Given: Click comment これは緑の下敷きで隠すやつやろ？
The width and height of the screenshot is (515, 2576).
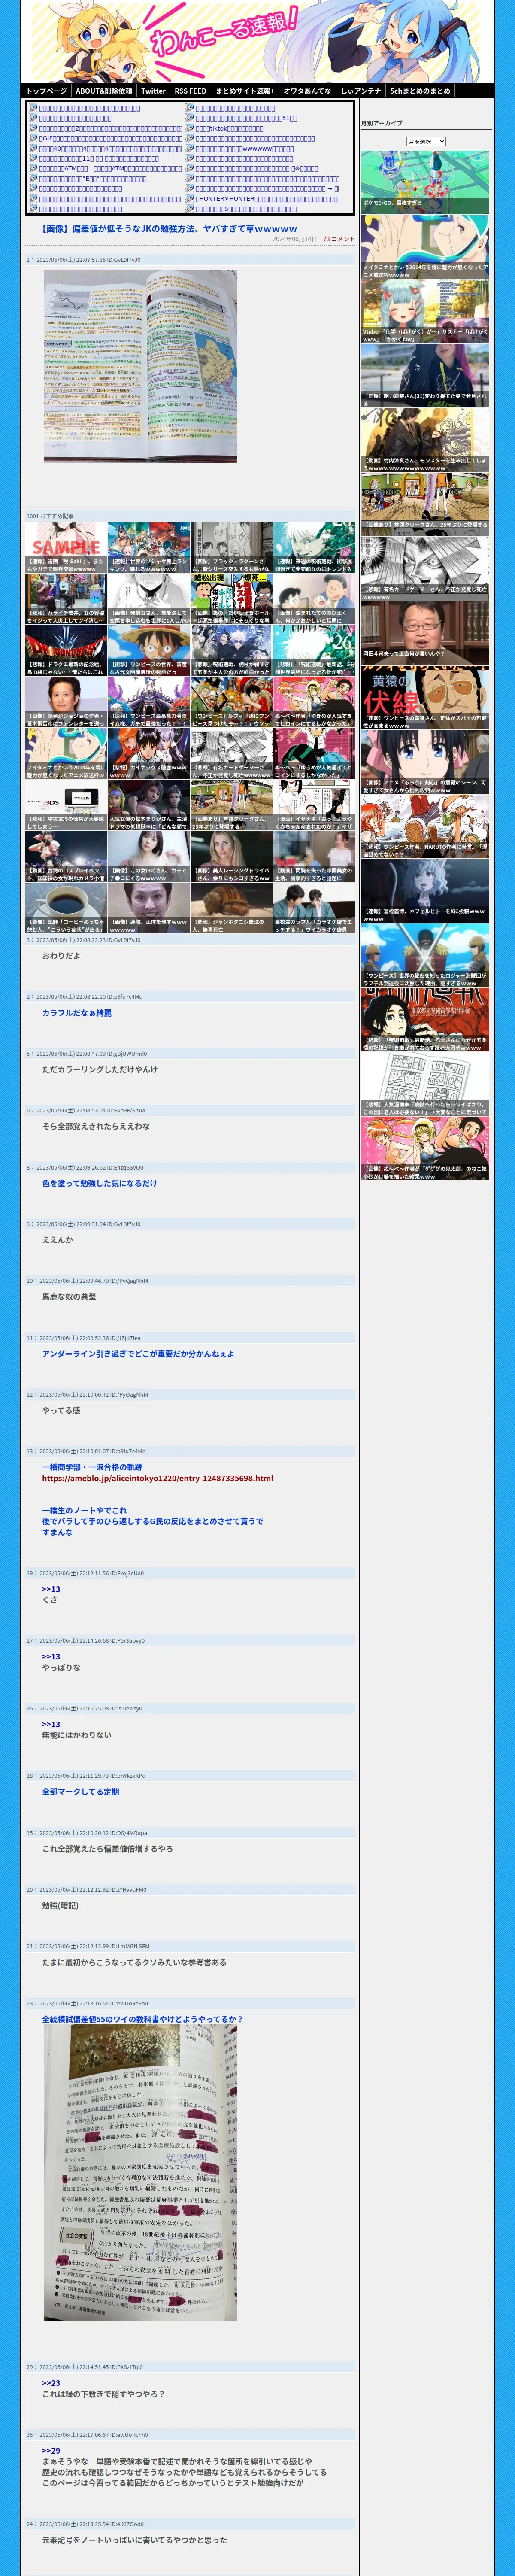Looking at the screenshot, I should (x=103, y=2394).
